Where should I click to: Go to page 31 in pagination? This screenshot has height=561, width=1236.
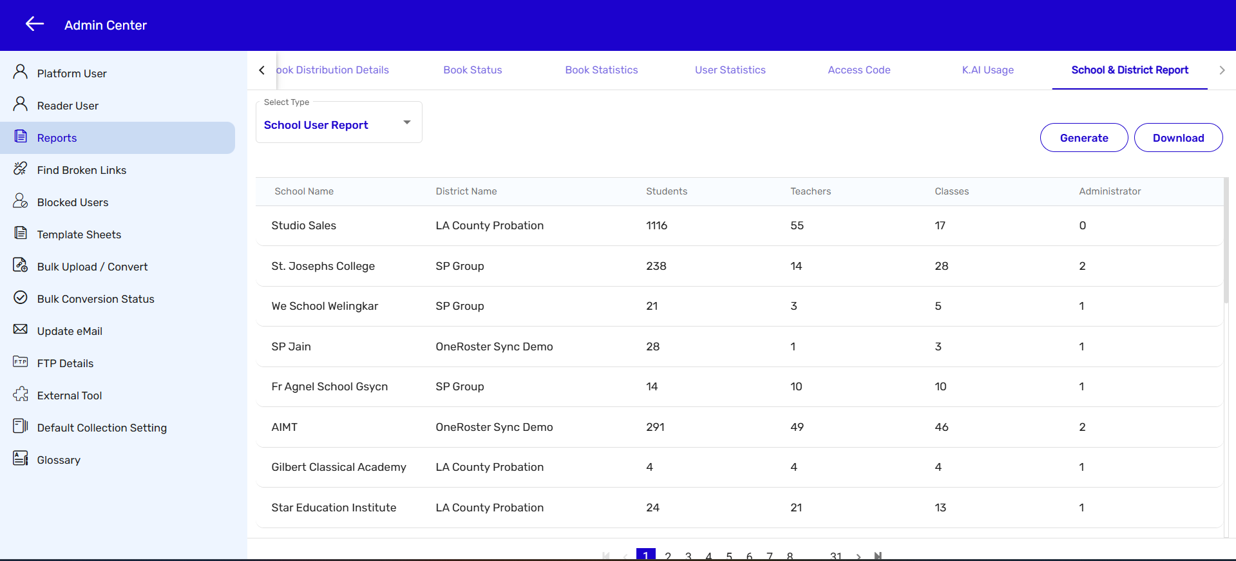835,555
